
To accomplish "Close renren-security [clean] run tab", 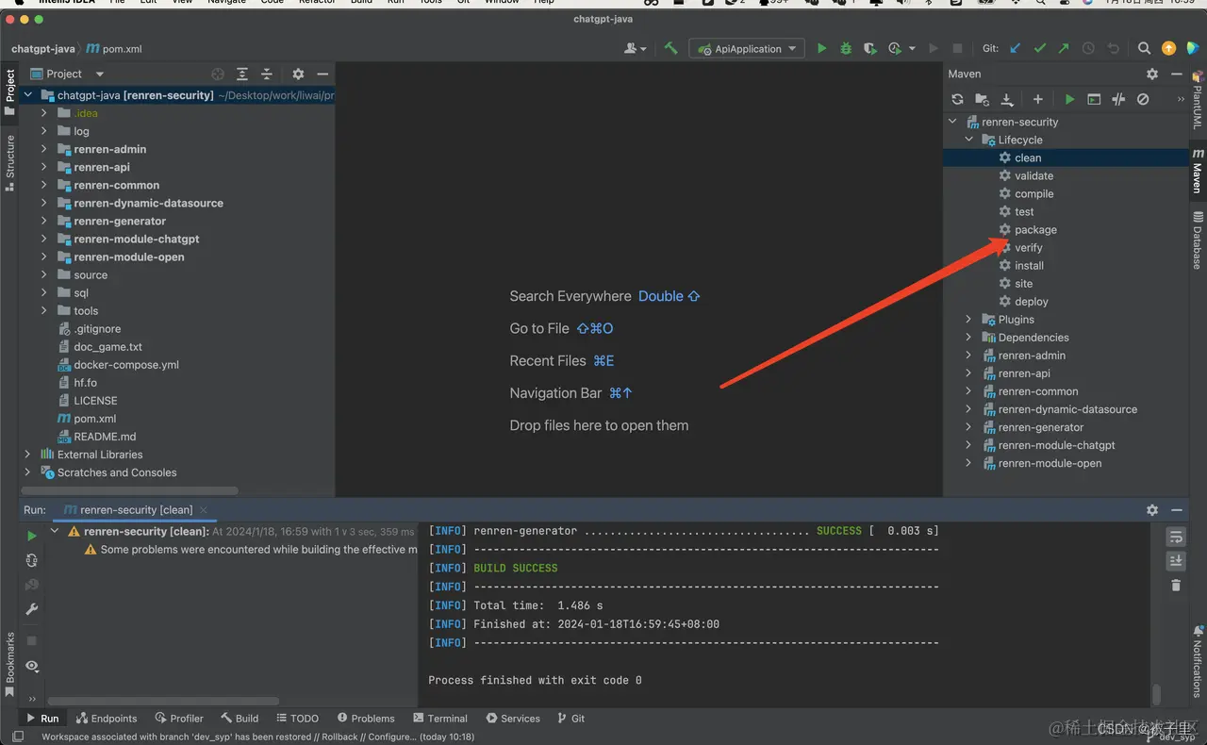I will click(x=204, y=510).
